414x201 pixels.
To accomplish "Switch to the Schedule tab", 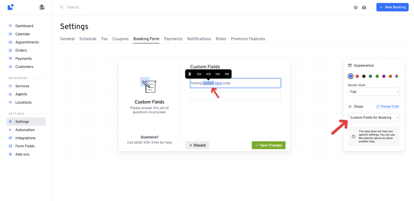I will coord(88,39).
